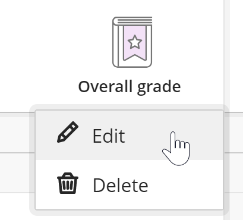Click the stacked page lines atop the book icon

pos(135,21)
